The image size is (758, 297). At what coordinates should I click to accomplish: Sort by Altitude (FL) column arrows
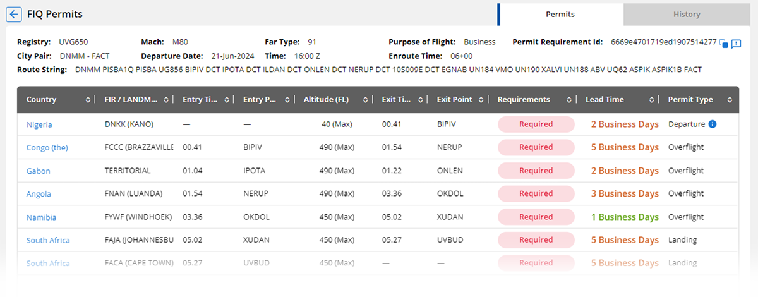tap(368, 100)
